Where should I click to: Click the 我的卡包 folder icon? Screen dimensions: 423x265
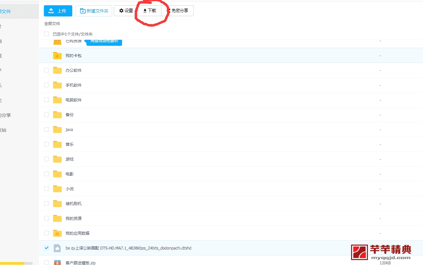point(57,56)
